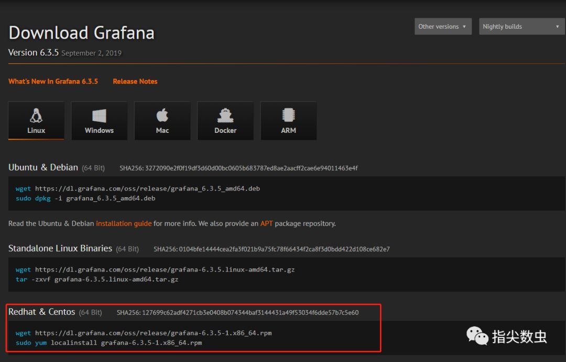The height and width of the screenshot is (362, 566).
Task: Open the Release Notes link
Action: coord(135,82)
